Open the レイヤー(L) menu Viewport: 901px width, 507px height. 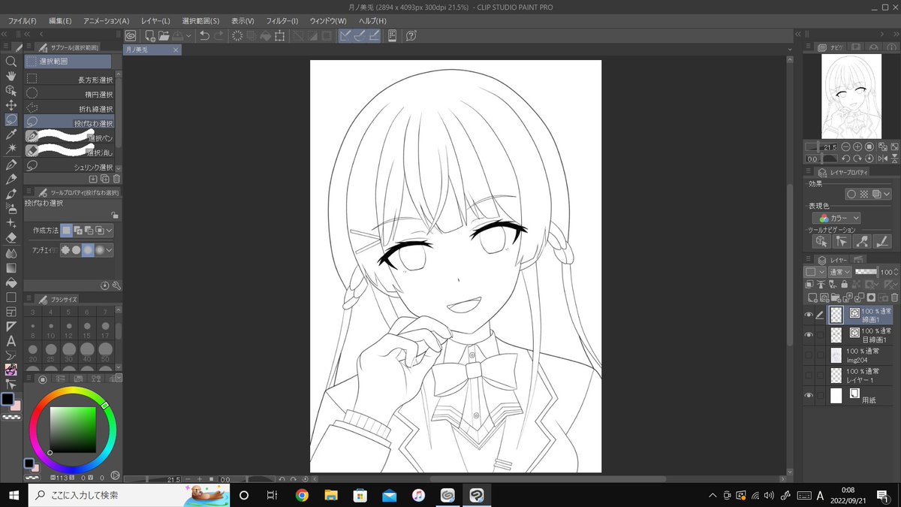point(155,20)
